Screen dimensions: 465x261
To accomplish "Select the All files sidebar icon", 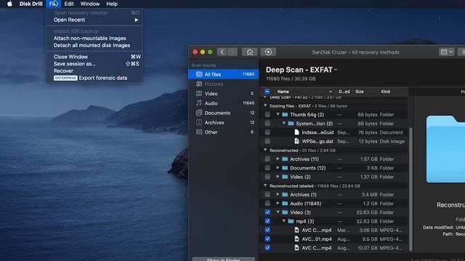I will [x=199, y=74].
